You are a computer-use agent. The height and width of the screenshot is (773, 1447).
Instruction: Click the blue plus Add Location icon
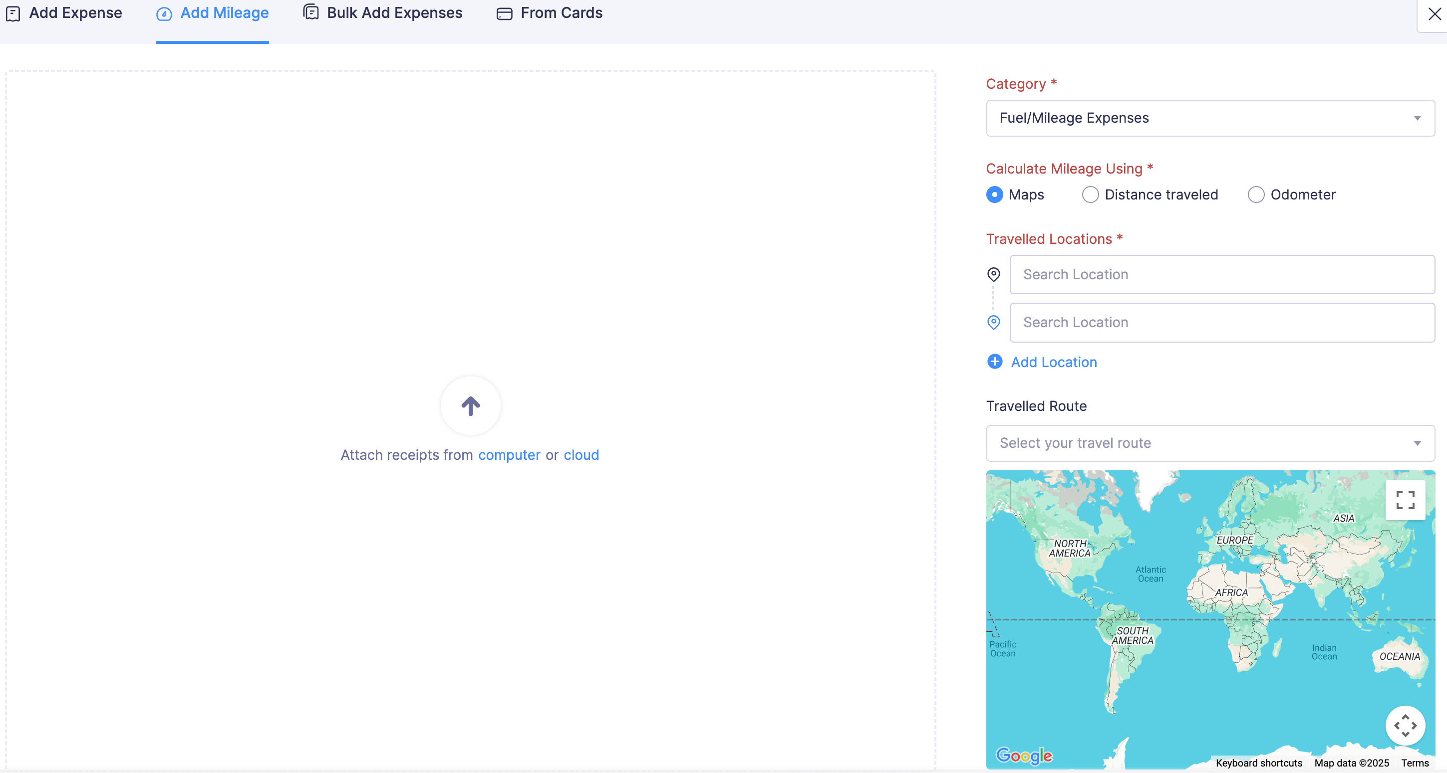coord(994,362)
